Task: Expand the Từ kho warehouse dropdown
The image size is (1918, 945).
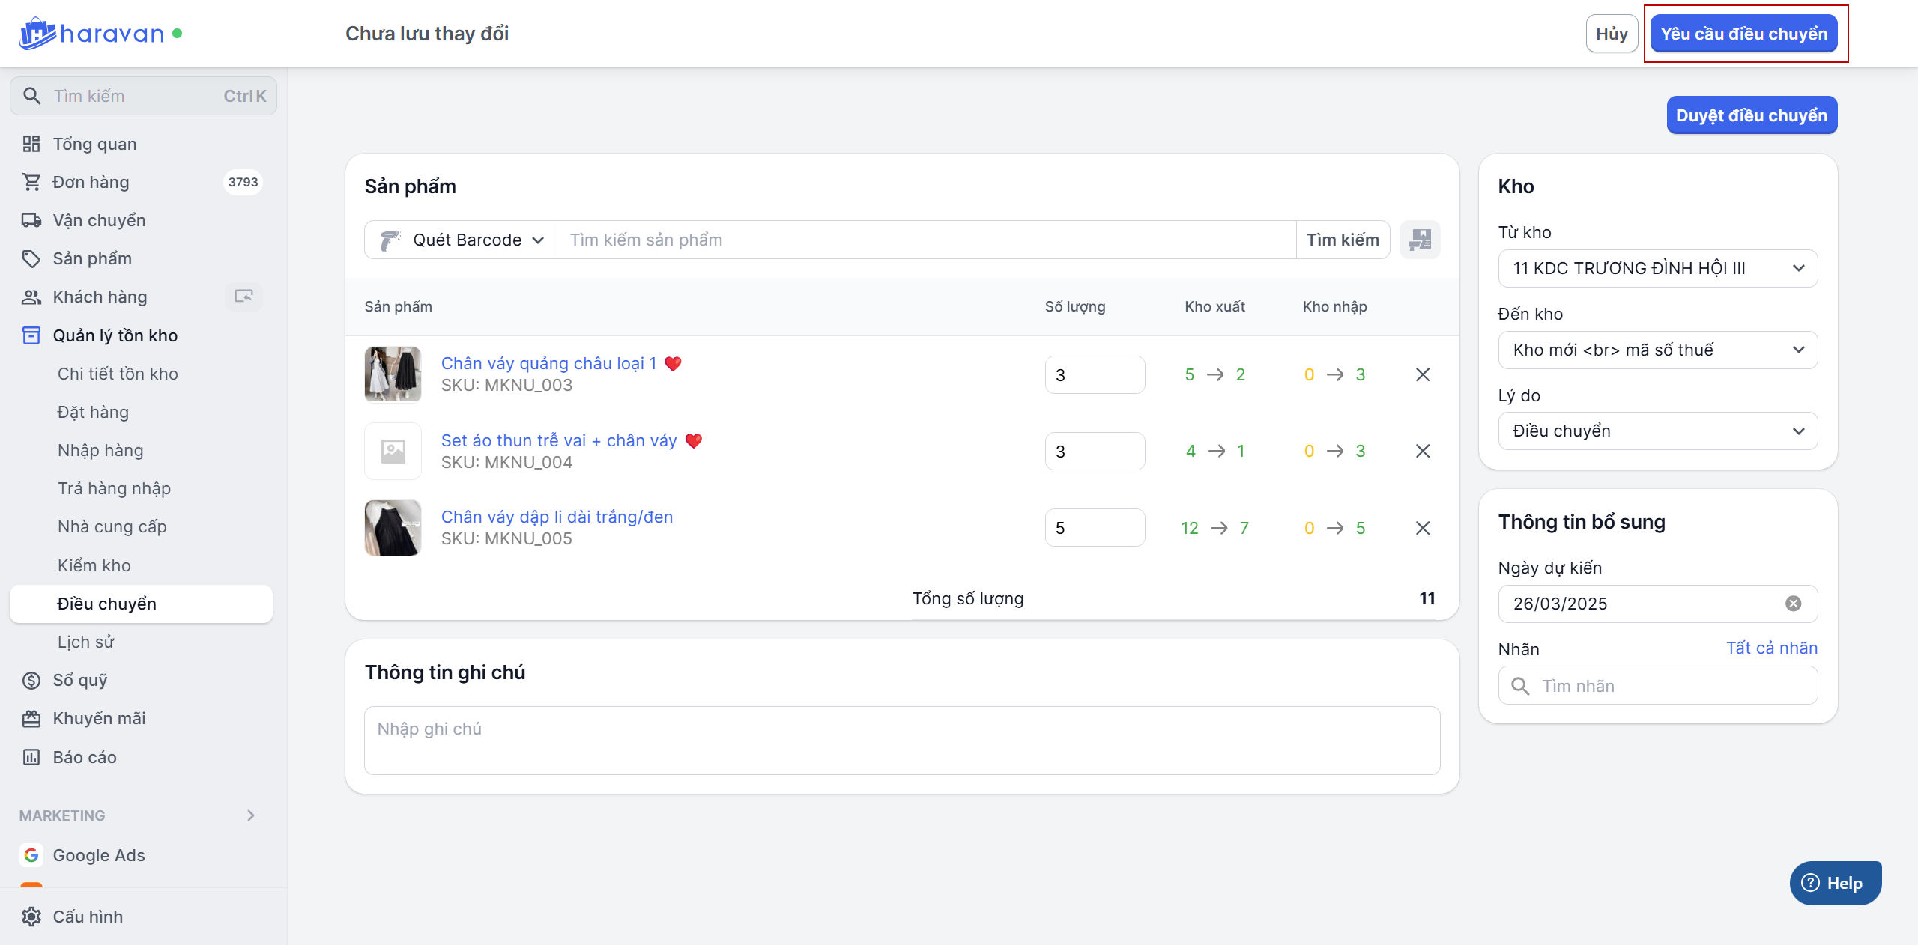Action: coord(1657,268)
